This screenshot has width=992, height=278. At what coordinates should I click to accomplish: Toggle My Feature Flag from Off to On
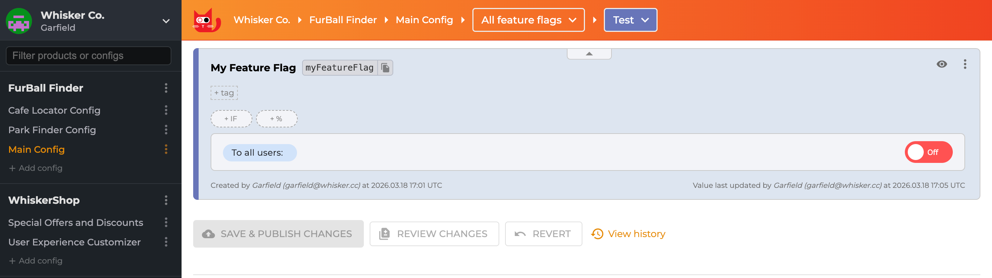928,152
